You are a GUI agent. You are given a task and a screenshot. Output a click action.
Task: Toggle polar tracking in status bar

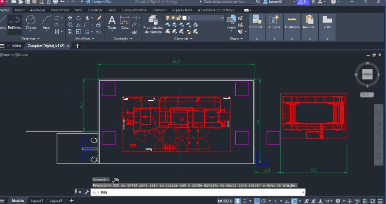point(264,201)
